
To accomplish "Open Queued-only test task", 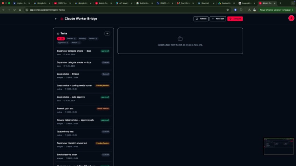I will click(83, 133).
